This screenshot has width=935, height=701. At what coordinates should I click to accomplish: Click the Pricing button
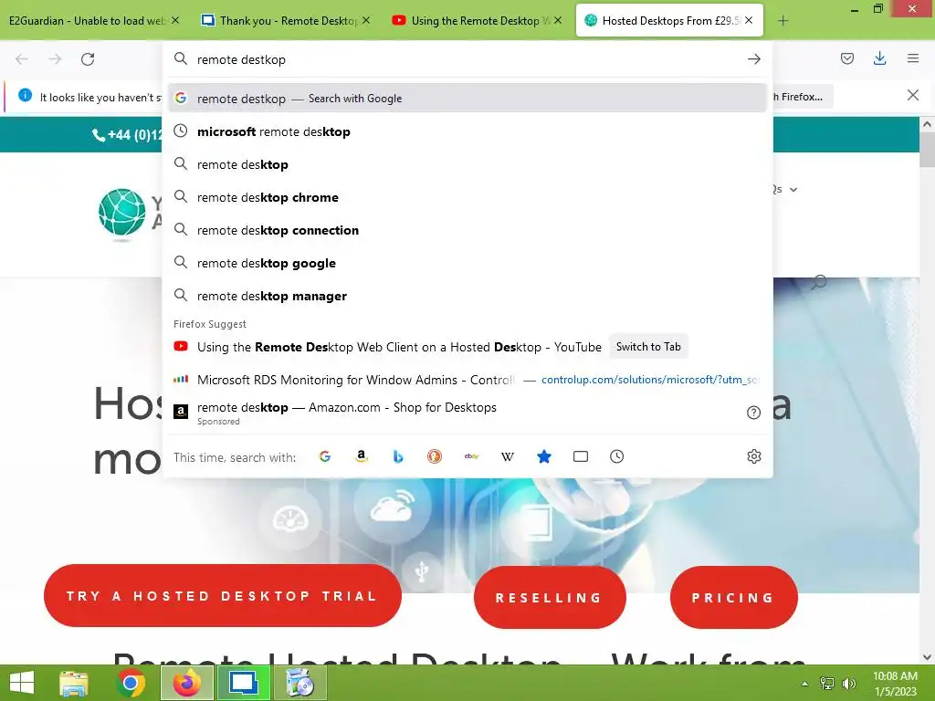point(733,597)
